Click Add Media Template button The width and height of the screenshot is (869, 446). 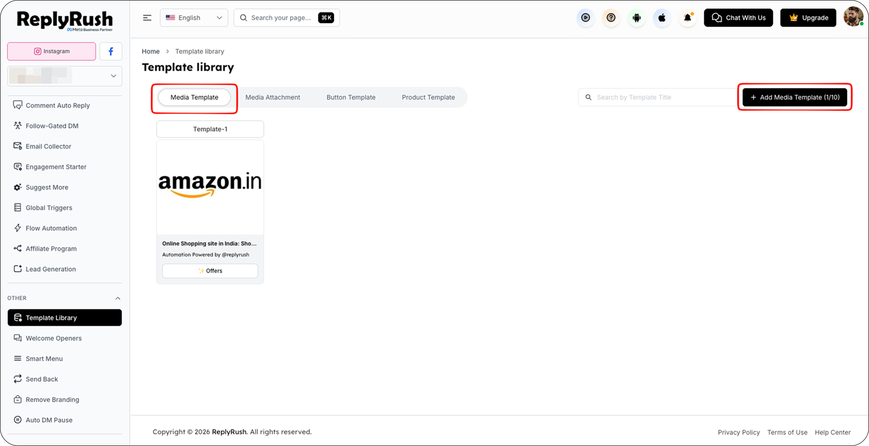tap(795, 97)
